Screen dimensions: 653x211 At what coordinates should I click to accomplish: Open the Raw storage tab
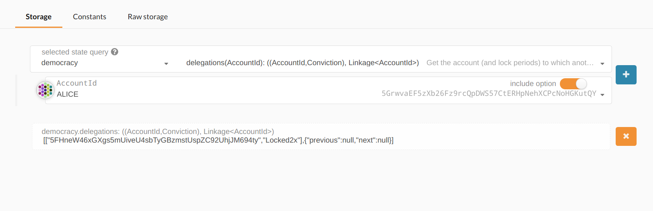[x=148, y=17]
